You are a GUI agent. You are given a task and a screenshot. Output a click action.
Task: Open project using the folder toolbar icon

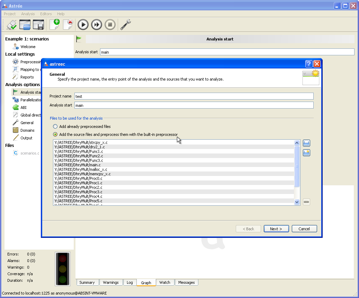[25, 25]
